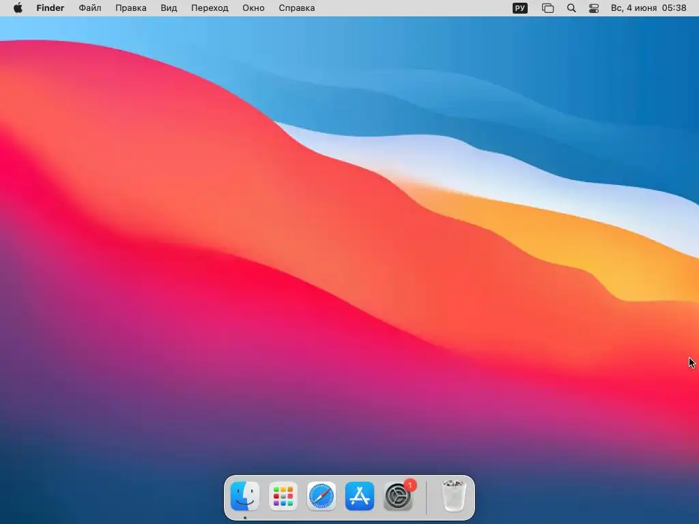Screen dimensions: 699x524
Task: Open Launchpad from the Dock
Action: (x=283, y=496)
